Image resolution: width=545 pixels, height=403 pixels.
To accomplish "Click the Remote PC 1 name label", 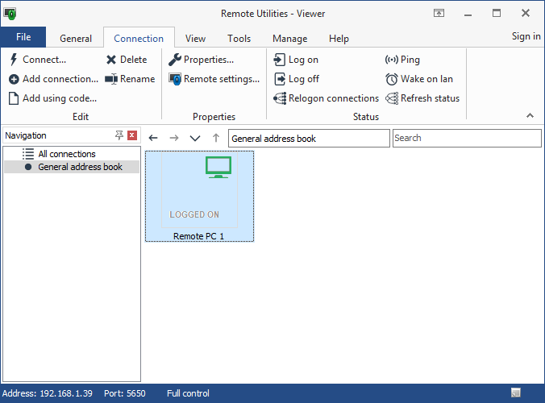I will (x=199, y=236).
